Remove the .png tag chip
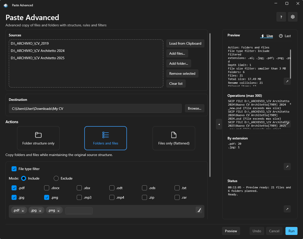The image size is (303, 239). [x=58, y=211]
